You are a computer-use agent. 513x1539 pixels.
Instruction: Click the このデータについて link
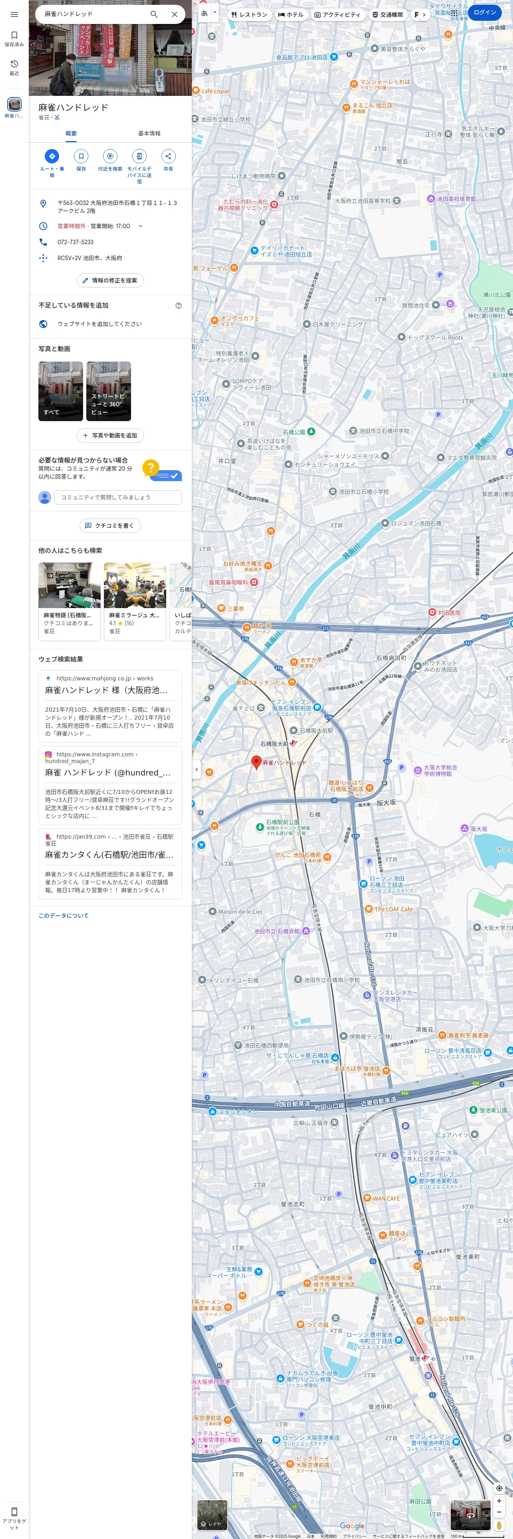point(63,915)
